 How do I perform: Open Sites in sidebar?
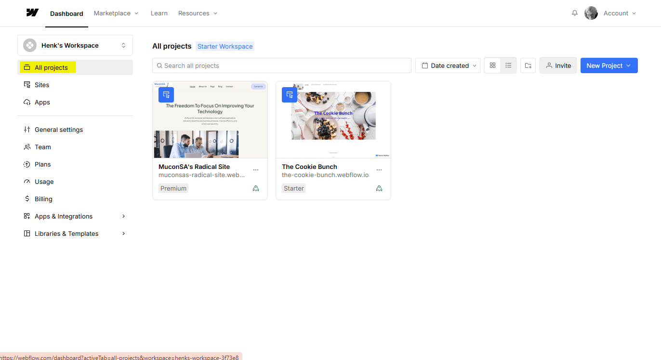(75, 85)
